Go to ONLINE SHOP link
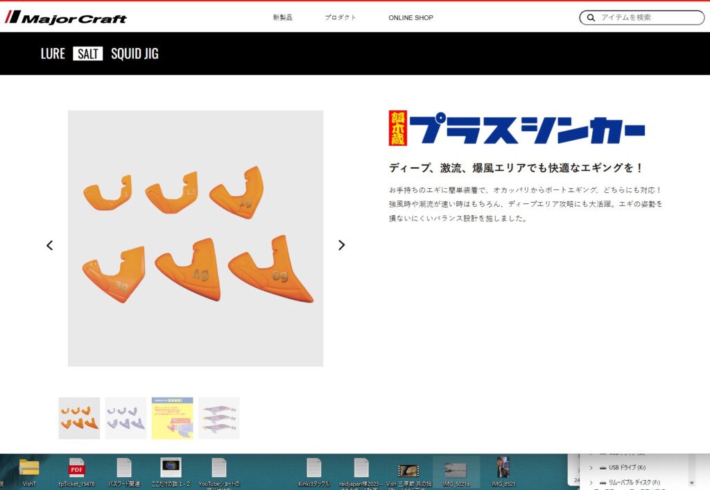Viewport: 710px width, 490px height. (x=410, y=18)
